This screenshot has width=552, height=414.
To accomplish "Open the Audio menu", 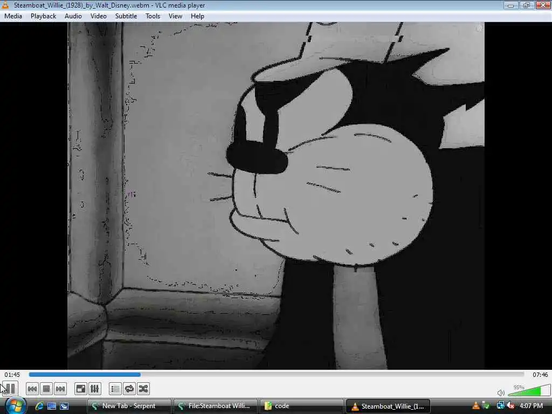I will (73, 16).
